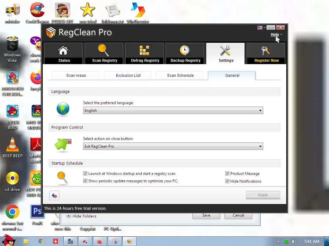Click the mute sound icon button
329x246 pixels.
(x=54, y=196)
